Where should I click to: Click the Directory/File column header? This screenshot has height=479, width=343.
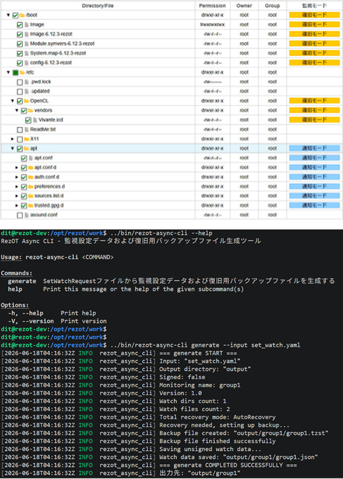(98, 6)
